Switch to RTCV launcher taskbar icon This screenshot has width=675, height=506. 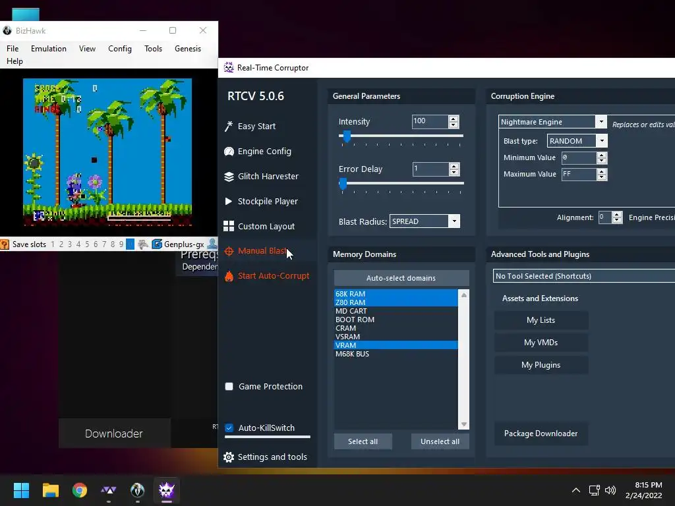point(109,490)
